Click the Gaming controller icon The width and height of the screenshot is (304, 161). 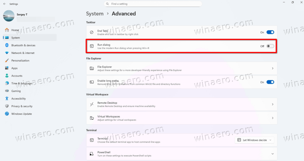click(7, 91)
